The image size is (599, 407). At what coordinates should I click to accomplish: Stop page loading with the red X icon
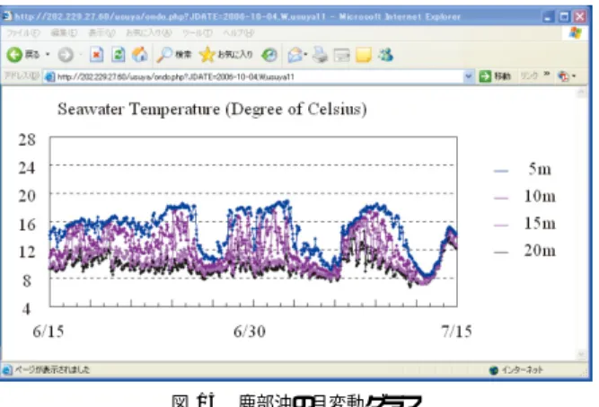coord(96,55)
